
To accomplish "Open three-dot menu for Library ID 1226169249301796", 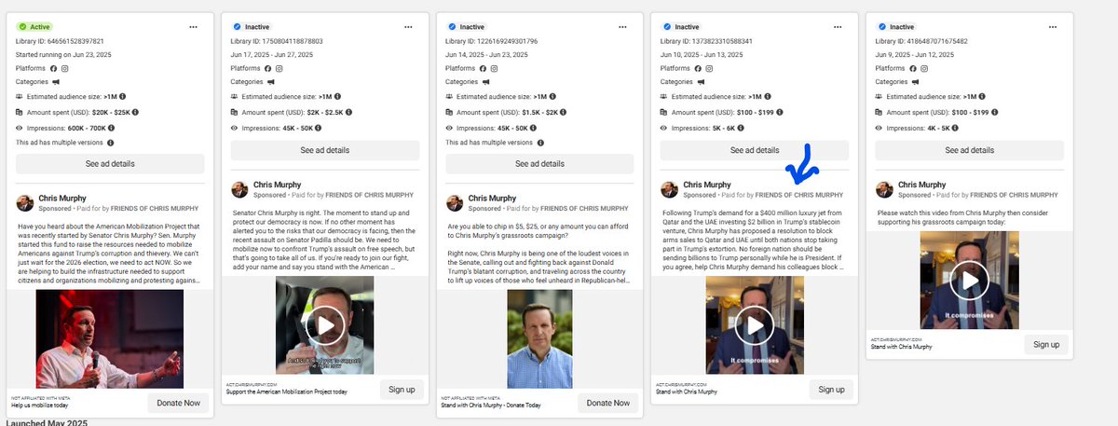I will coord(623,27).
